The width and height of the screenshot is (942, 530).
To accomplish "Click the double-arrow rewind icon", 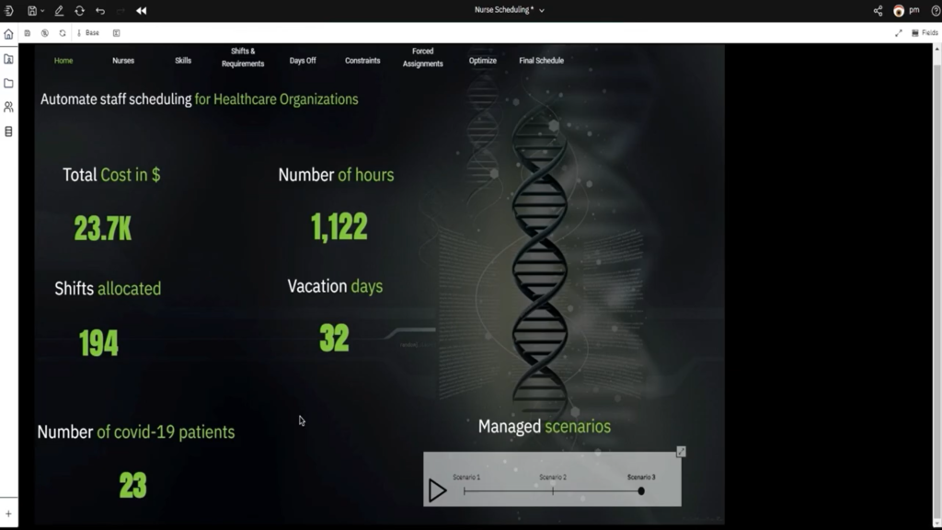I will [x=141, y=11].
